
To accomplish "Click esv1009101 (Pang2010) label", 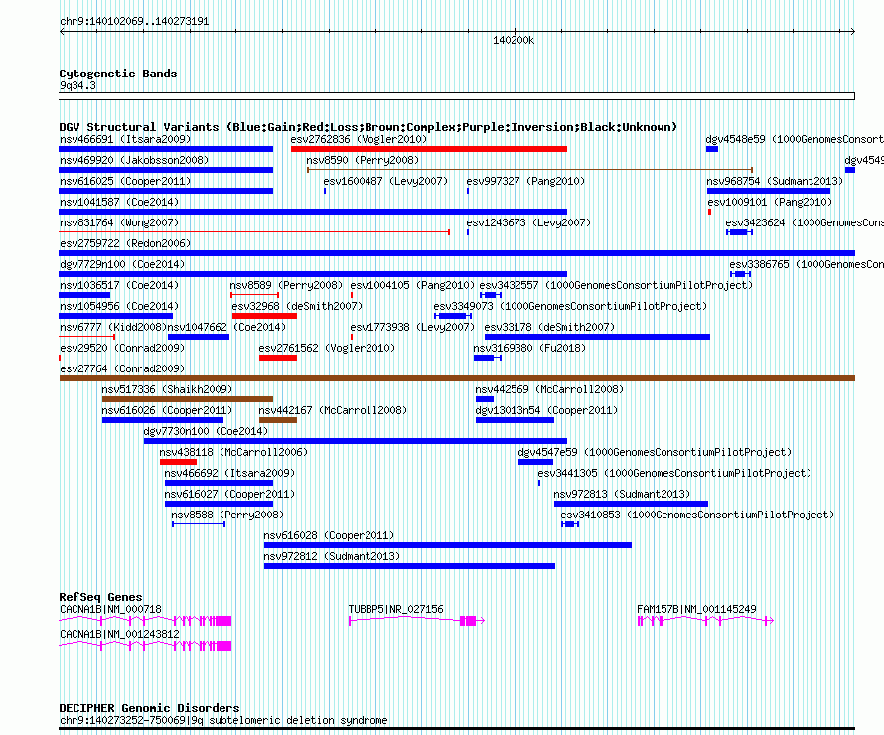I will click(x=770, y=202).
